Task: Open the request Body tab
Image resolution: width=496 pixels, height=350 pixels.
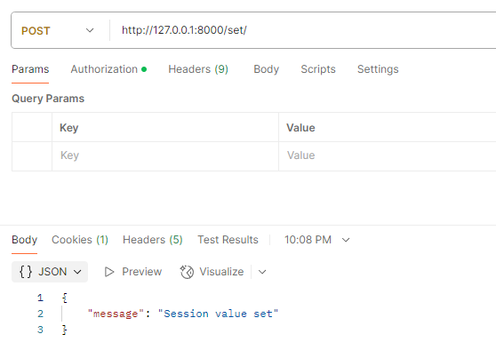Action: coord(267,69)
